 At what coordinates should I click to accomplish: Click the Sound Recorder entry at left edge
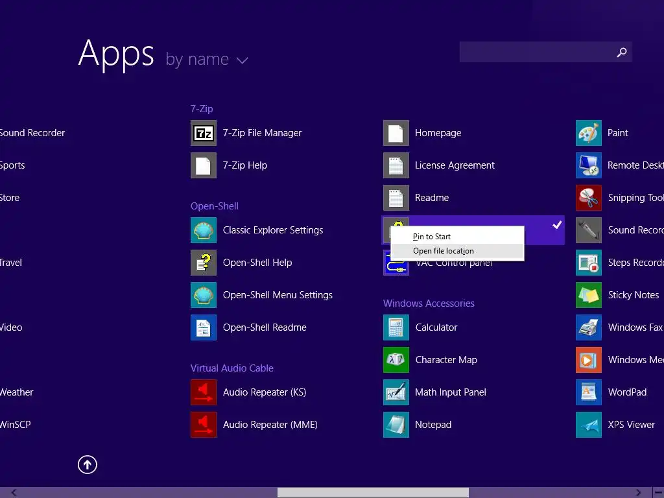click(32, 133)
